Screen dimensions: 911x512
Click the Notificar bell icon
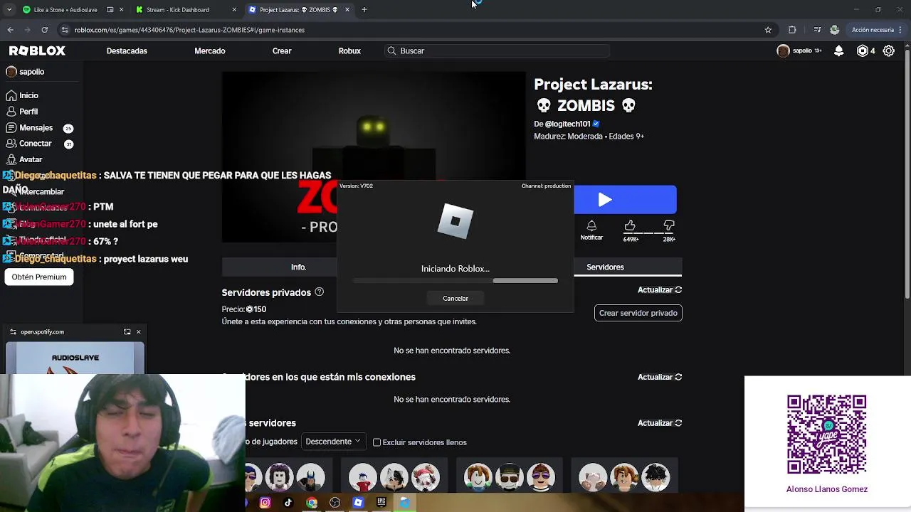point(591,226)
